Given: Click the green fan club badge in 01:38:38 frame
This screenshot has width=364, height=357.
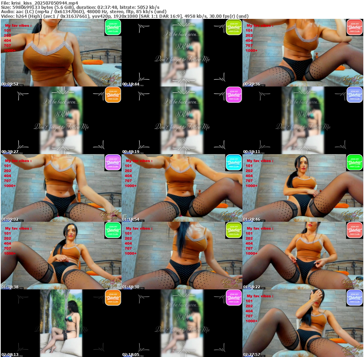Looking at the screenshot, I should 113,230.
